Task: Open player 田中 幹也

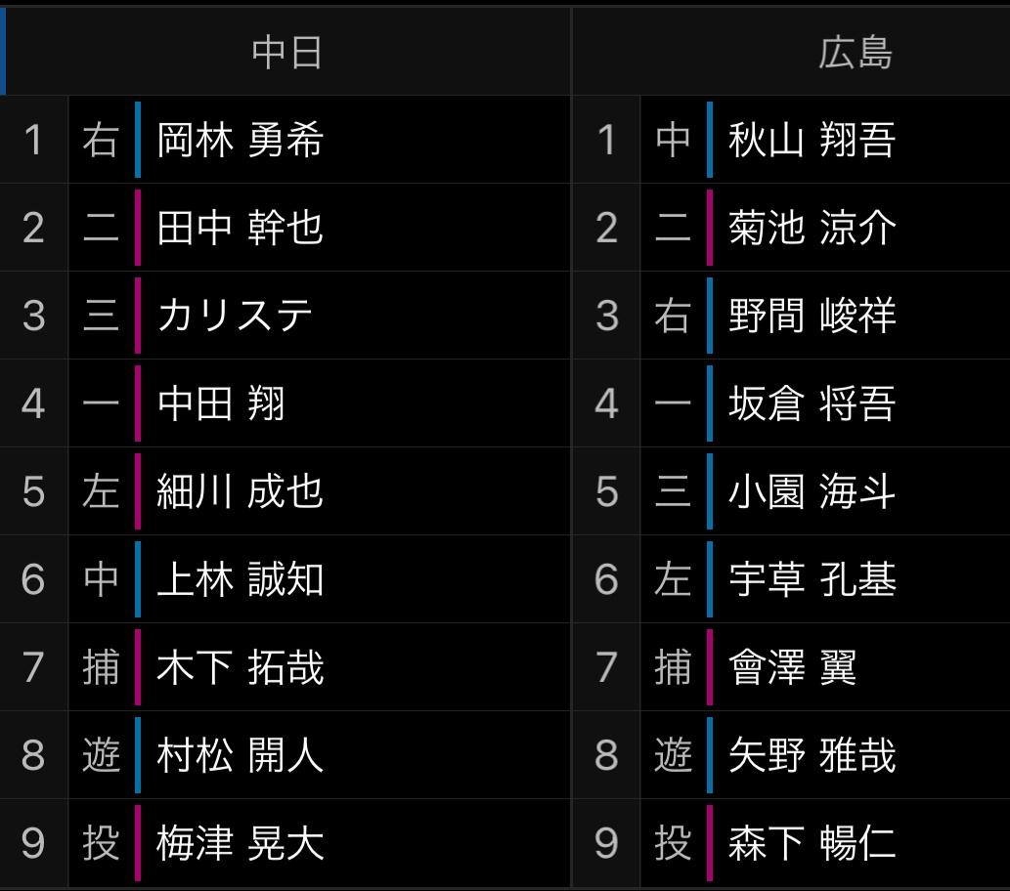Action: (240, 228)
